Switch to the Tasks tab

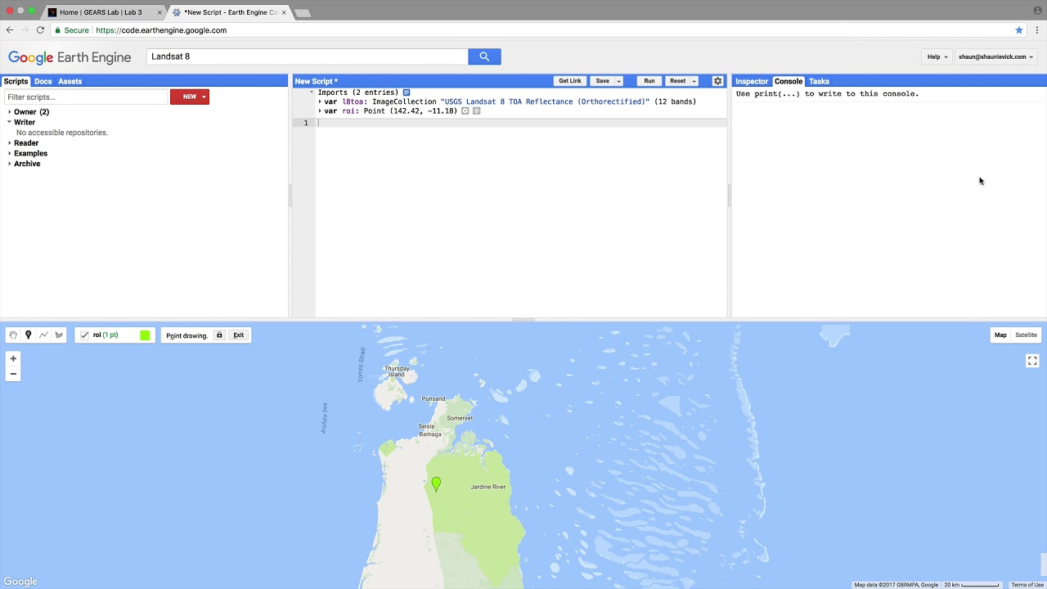[x=819, y=81]
